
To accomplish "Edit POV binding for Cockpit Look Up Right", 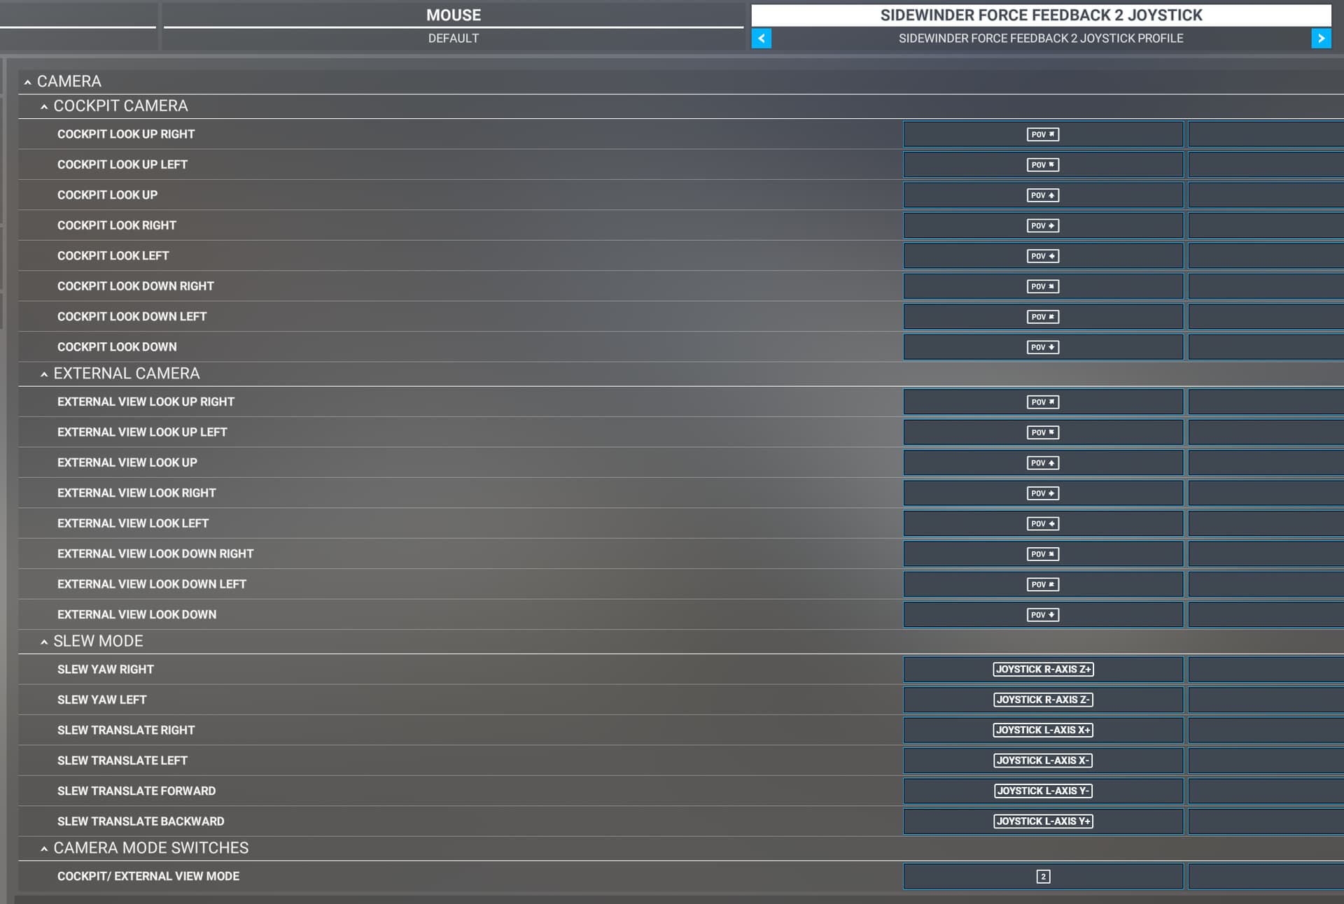I will [1043, 134].
